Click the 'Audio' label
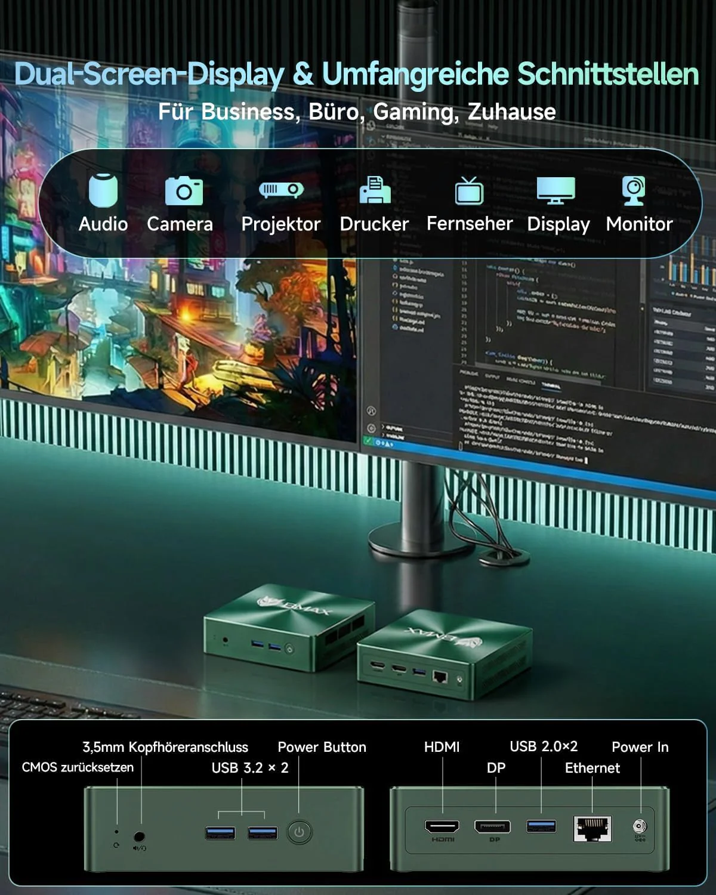This screenshot has height=895, width=716. pos(103,224)
